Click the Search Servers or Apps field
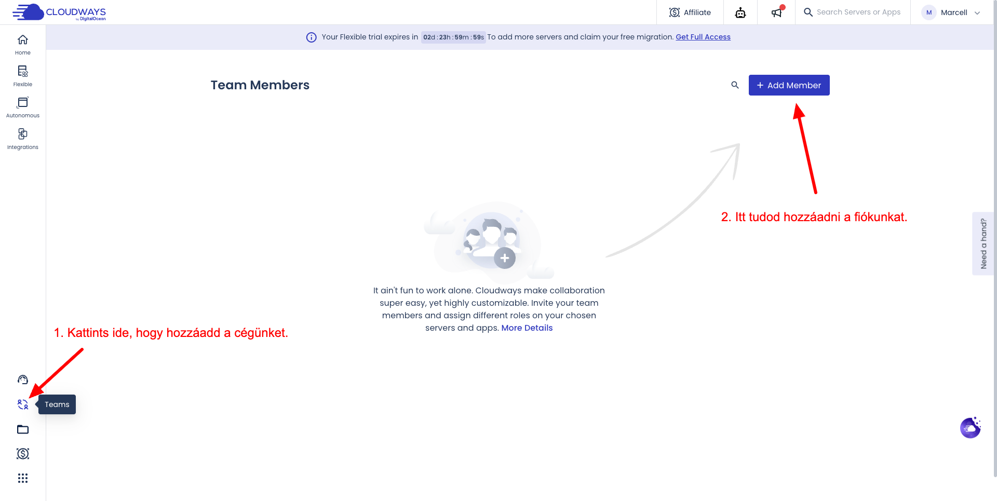This screenshot has height=501, width=997. (858, 12)
